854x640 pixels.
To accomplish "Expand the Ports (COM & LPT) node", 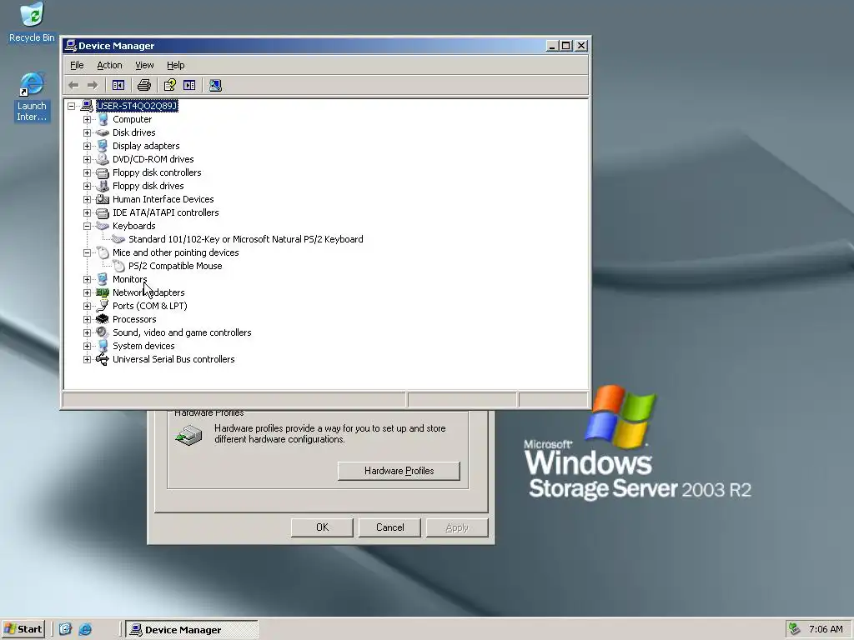I will click(87, 306).
